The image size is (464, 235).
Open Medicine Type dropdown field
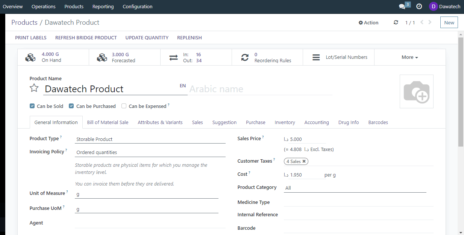click(x=358, y=202)
